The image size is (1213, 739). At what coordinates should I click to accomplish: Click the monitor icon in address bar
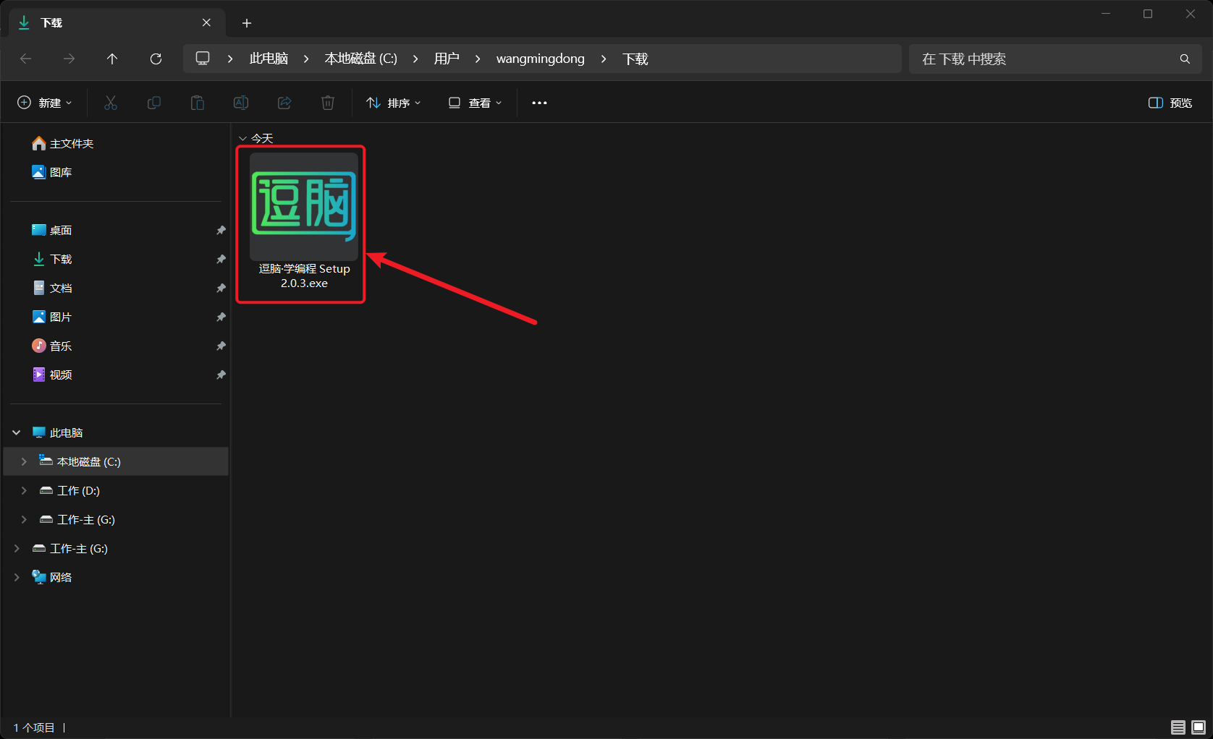[203, 59]
